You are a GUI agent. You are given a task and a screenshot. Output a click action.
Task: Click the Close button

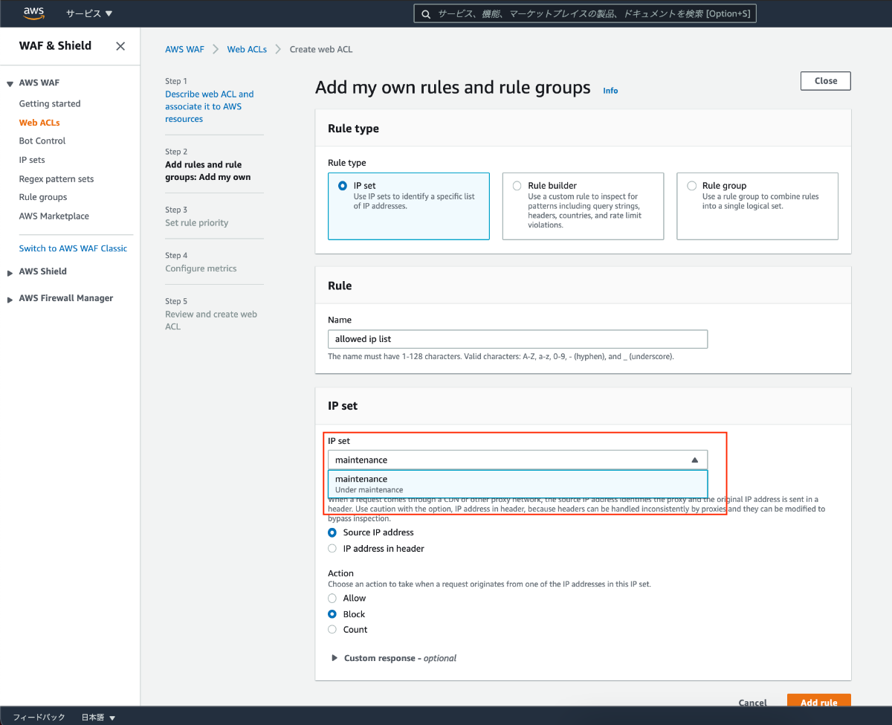(x=825, y=81)
